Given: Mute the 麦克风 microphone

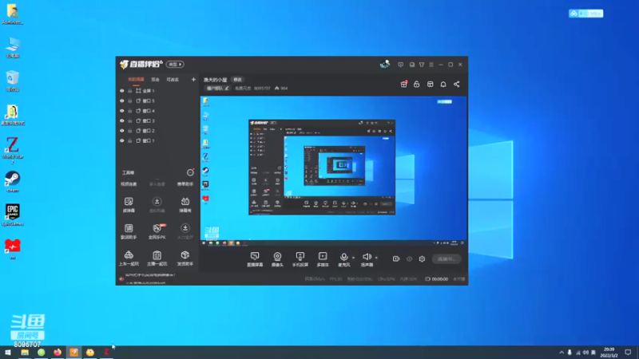Looking at the screenshot, I should [344, 258].
